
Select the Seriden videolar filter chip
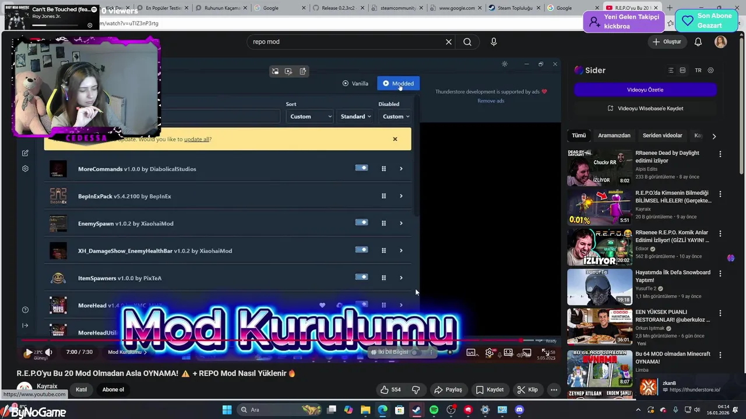click(x=662, y=136)
